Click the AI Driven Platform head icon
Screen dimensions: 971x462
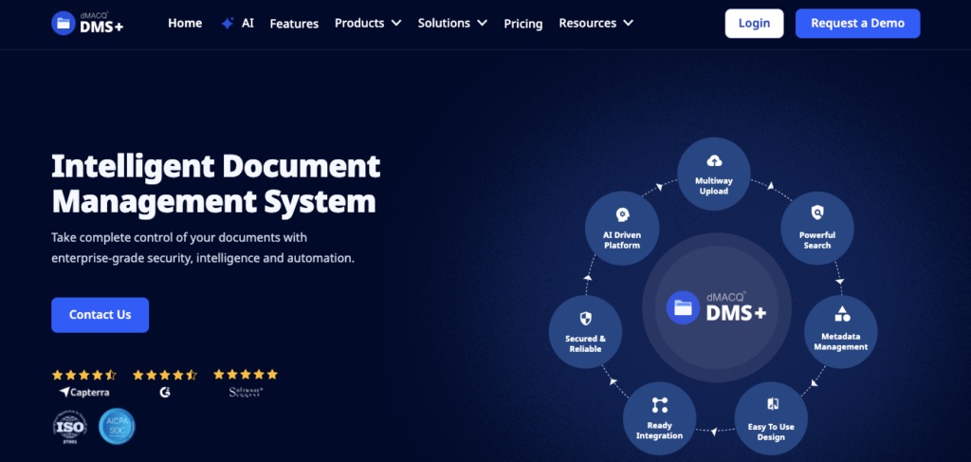[x=622, y=214]
